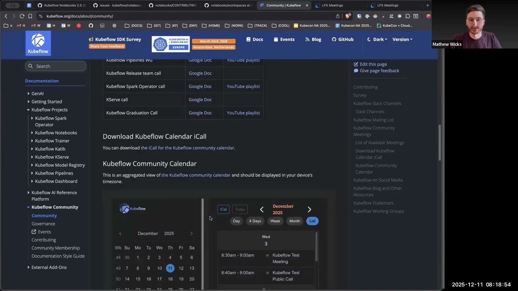Open Google Doc for Kubeflow Release team call
The width and height of the screenshot is (518, 291).
point(200,73)
